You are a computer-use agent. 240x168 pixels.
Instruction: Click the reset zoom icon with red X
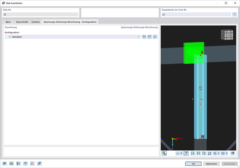point(233,153)
